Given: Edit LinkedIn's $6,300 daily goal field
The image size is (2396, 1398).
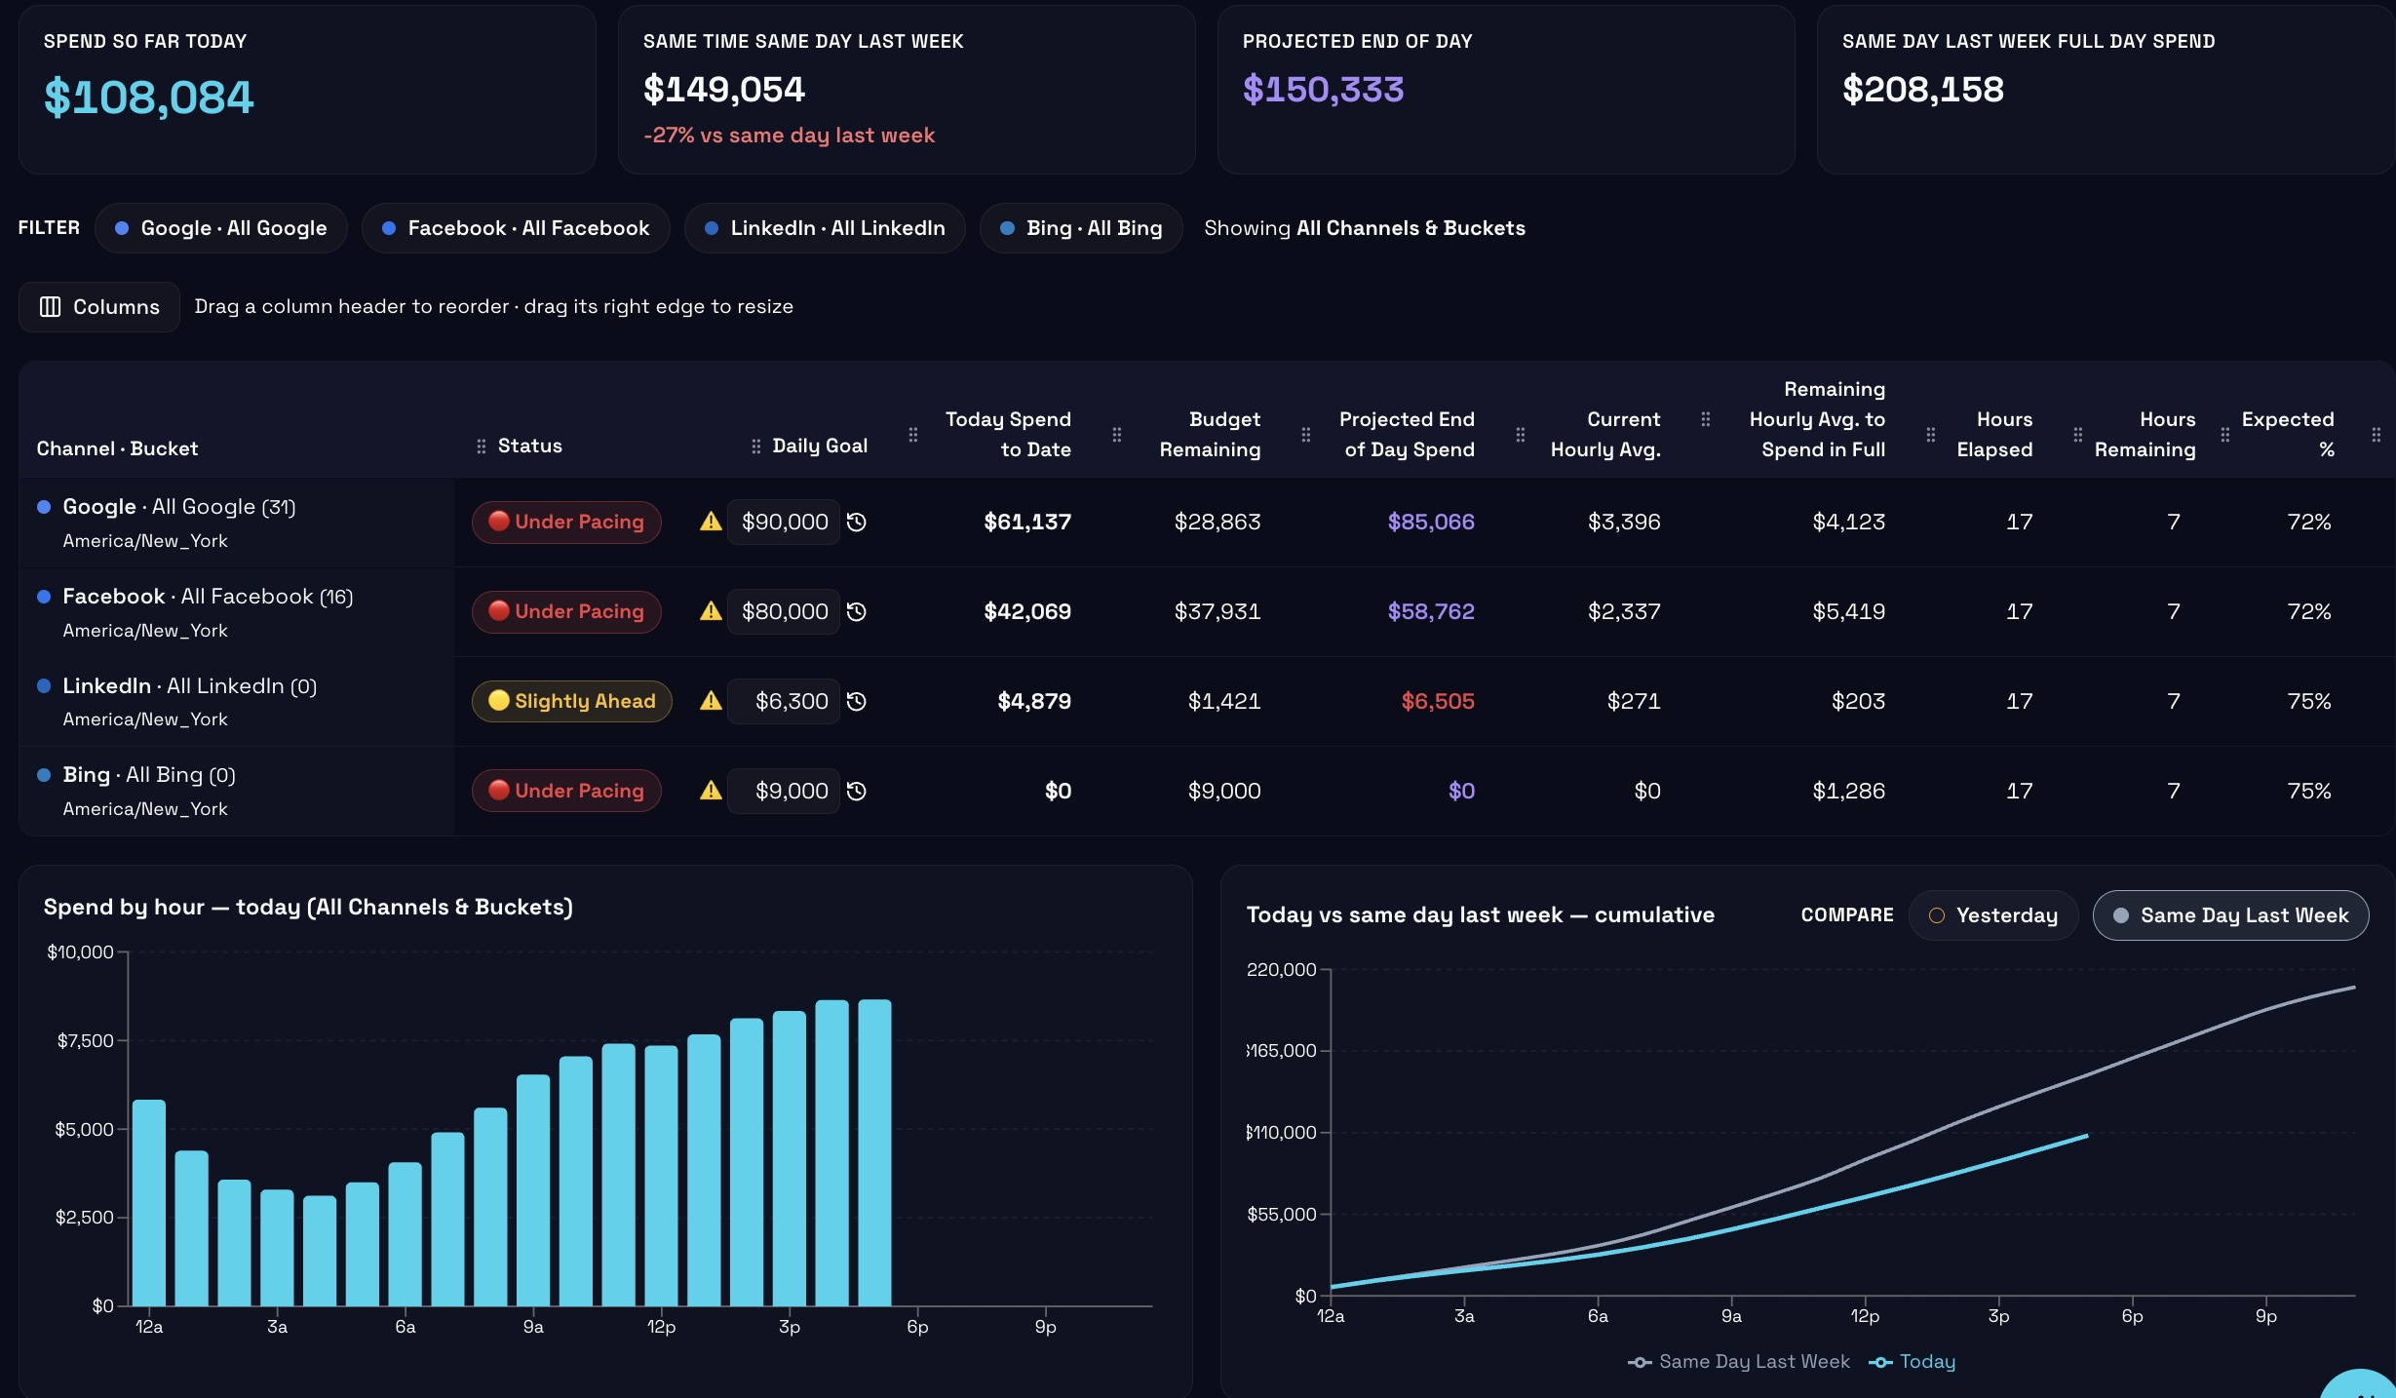Looking at the screenshot, I should pyautogui.click(x=784, y=701).
